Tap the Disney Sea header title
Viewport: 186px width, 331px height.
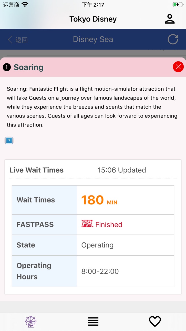93,39
